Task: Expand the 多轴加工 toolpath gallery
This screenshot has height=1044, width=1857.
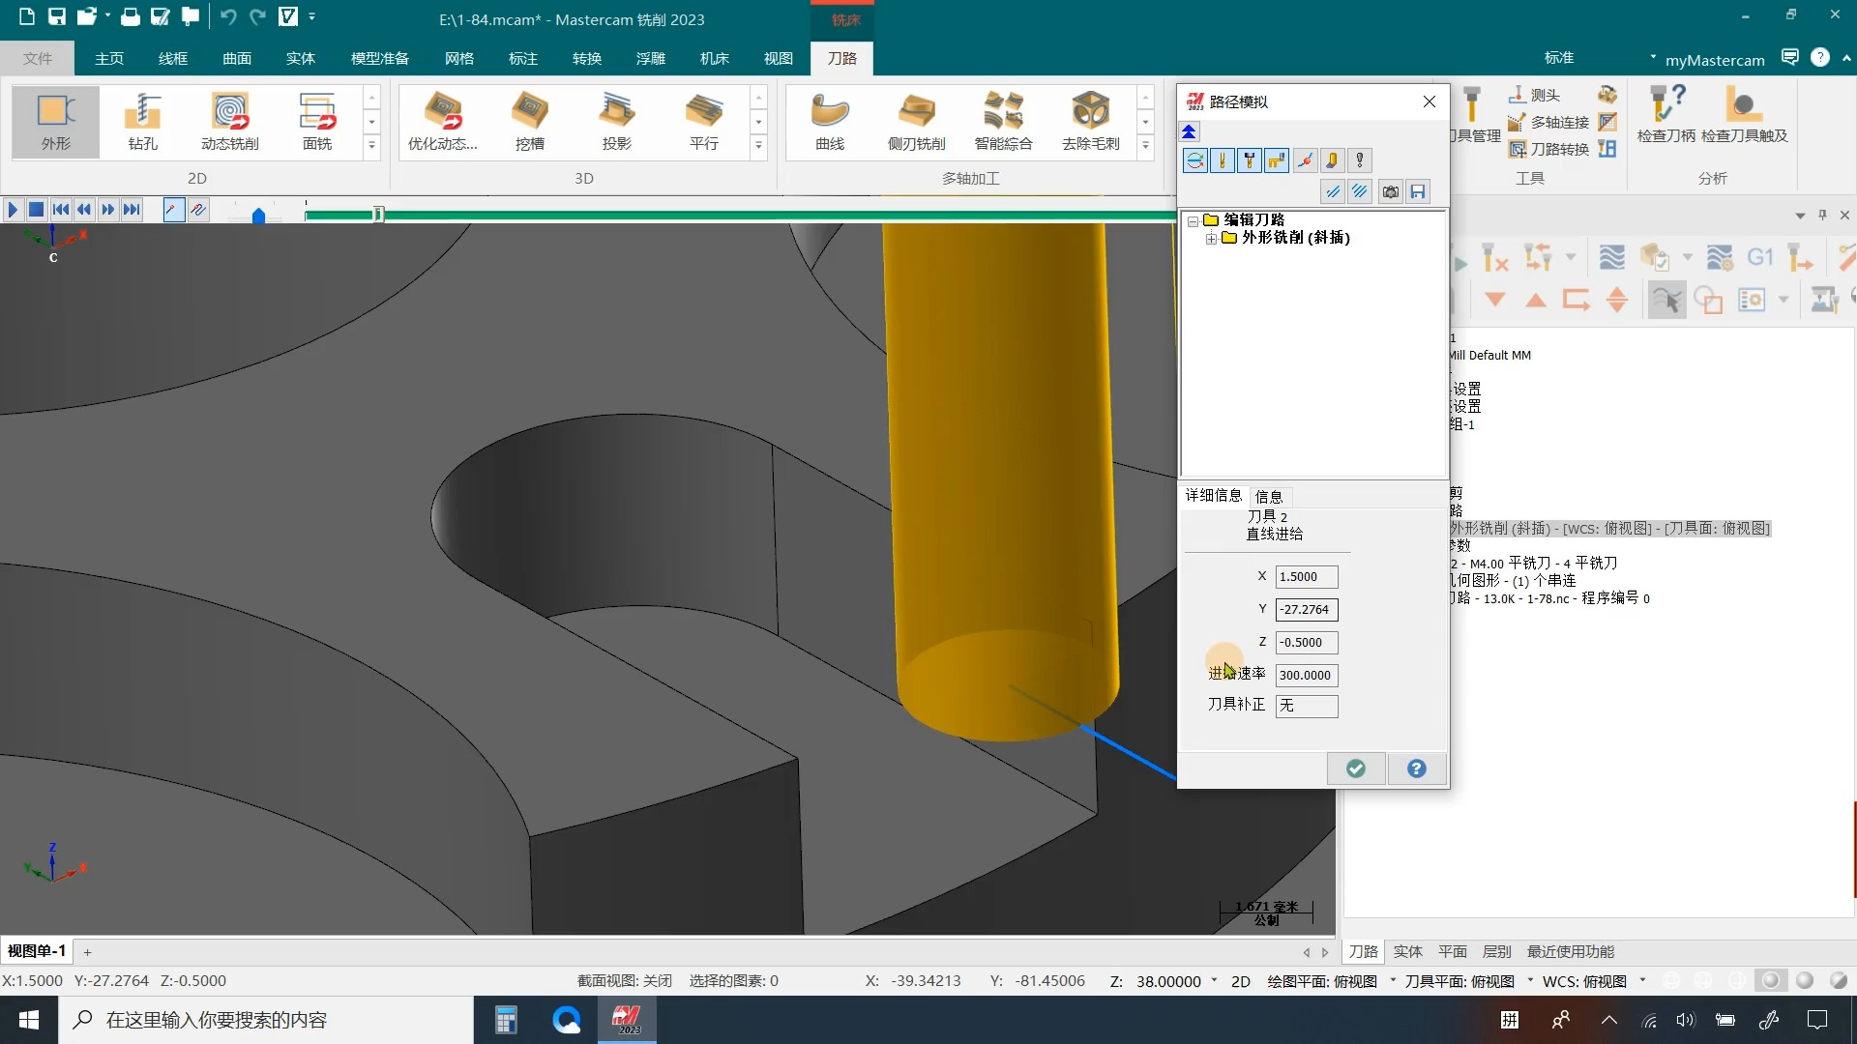Action: tap(1145, 146)
